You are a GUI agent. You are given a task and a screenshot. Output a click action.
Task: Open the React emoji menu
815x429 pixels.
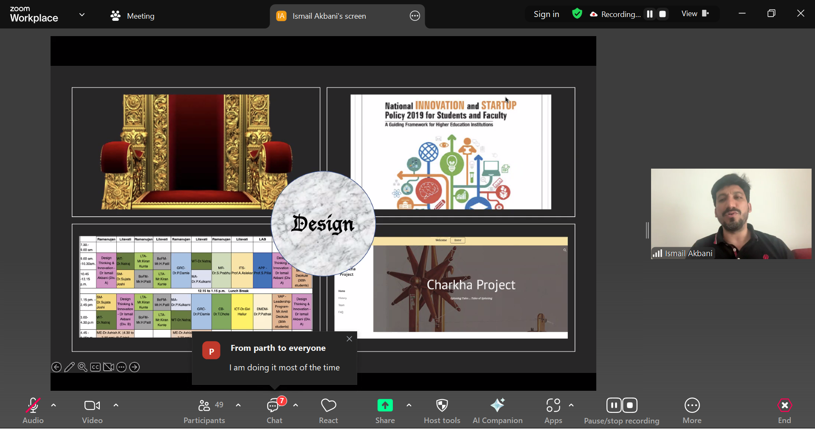(x=328, y=410)
